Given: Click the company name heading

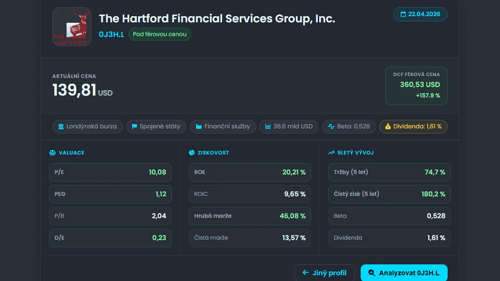Looking at the screenshot, I should click(217, 19).
